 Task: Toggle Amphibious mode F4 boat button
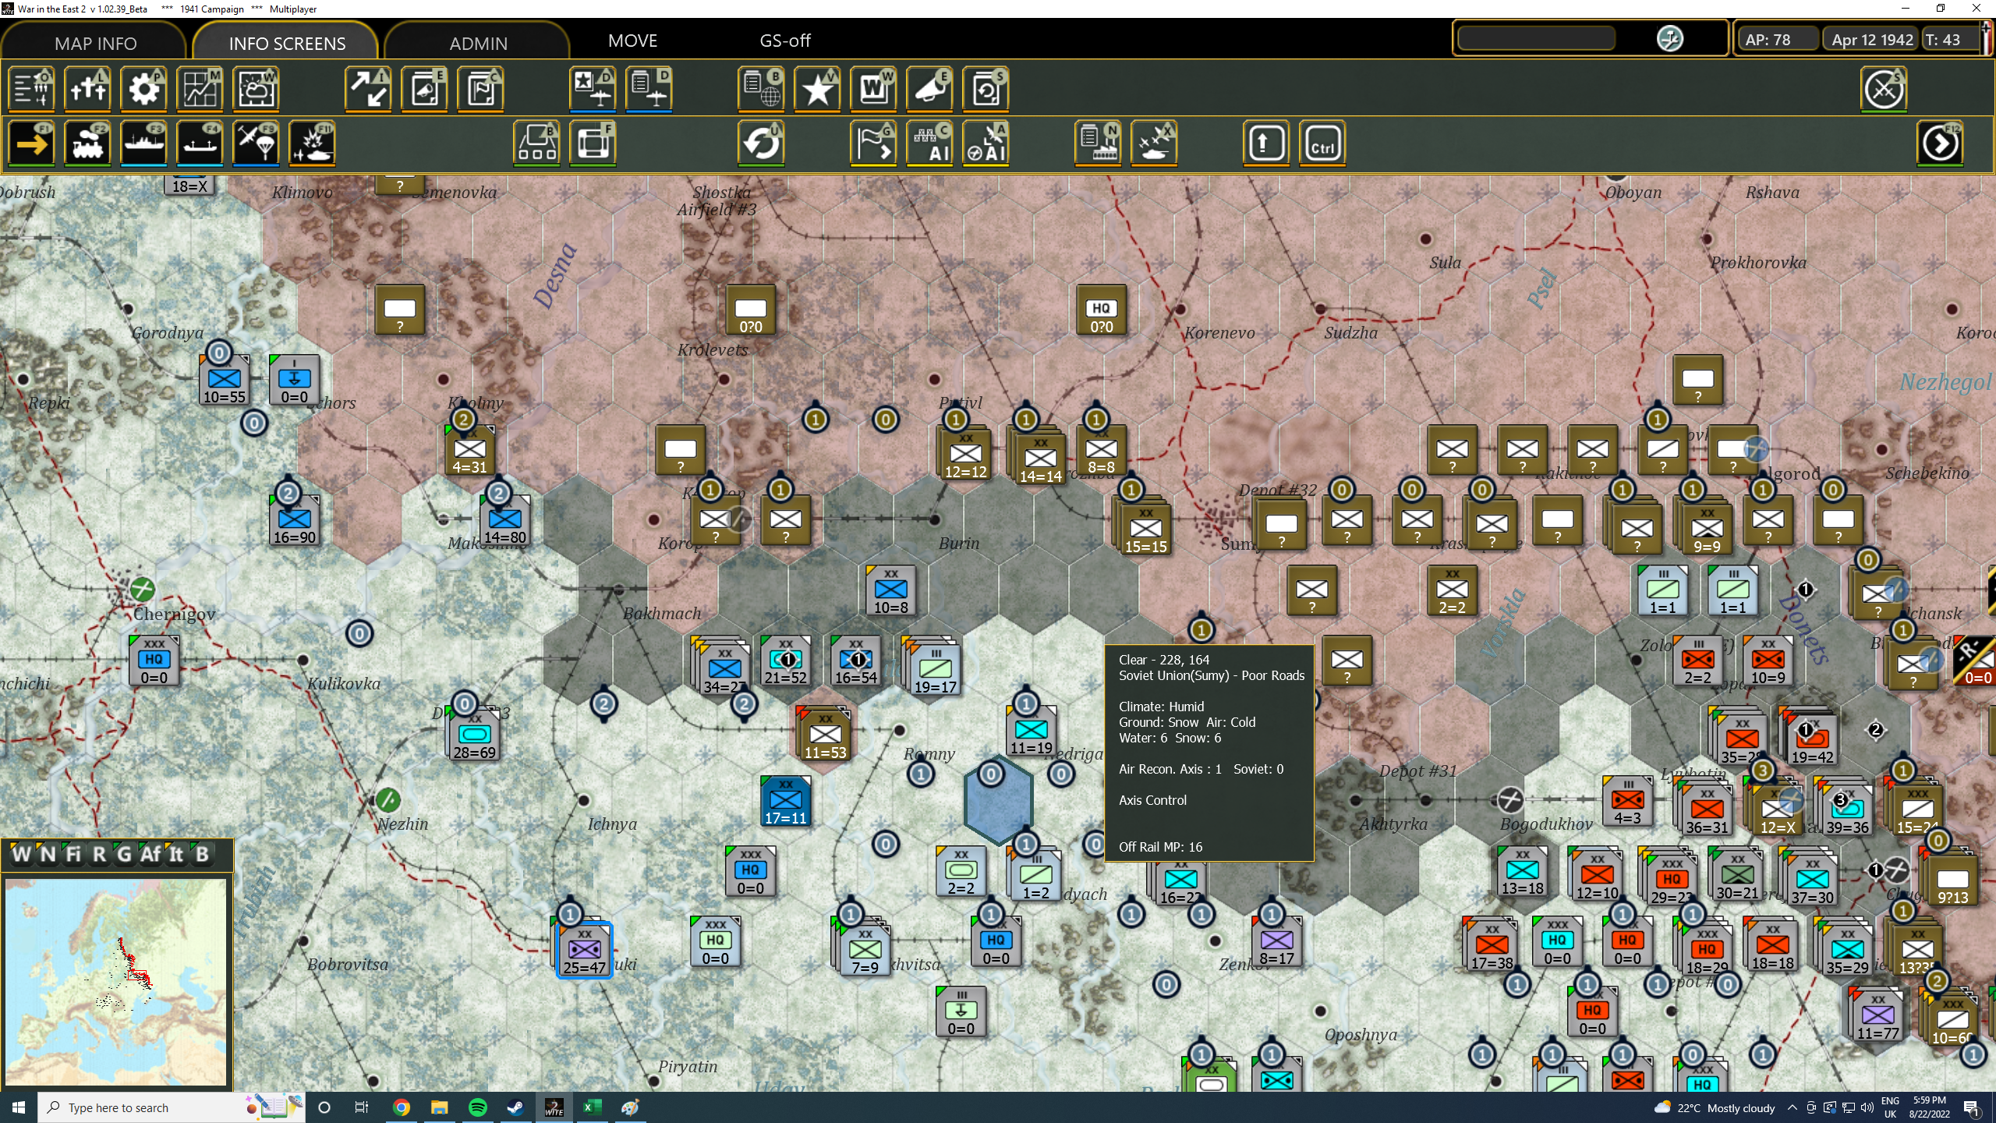coord(200,144)
